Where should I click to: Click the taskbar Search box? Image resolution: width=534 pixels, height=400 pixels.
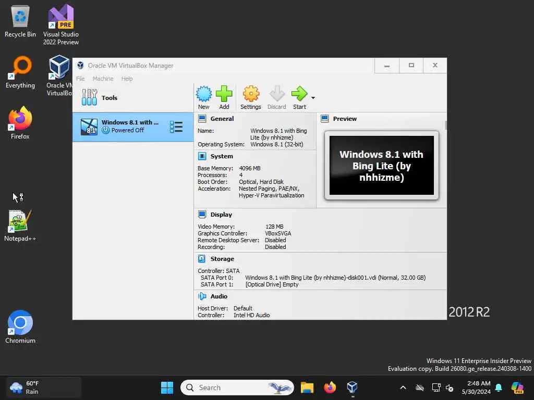point(237,387)
